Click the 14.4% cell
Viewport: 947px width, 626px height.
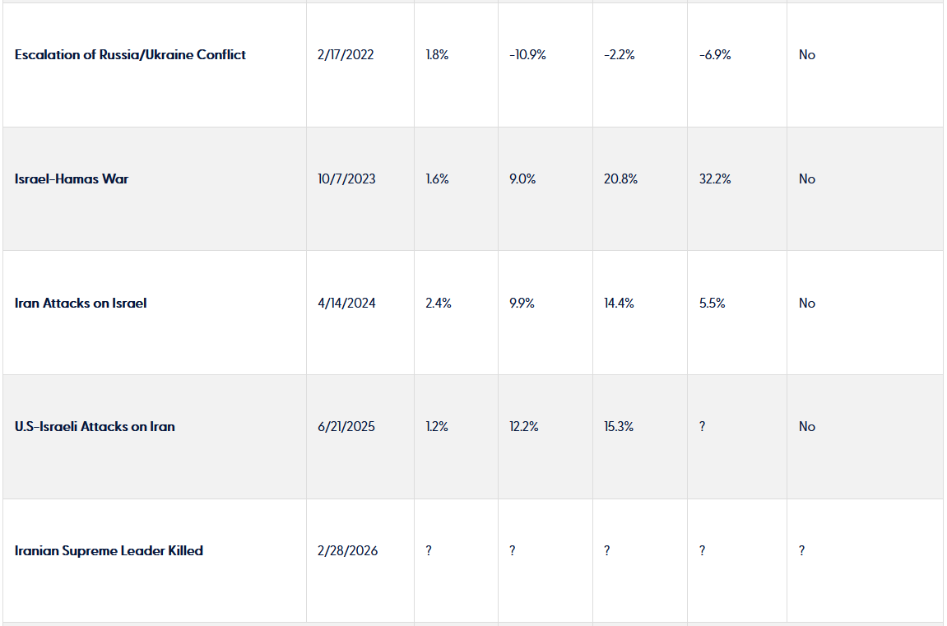[619, 303]
